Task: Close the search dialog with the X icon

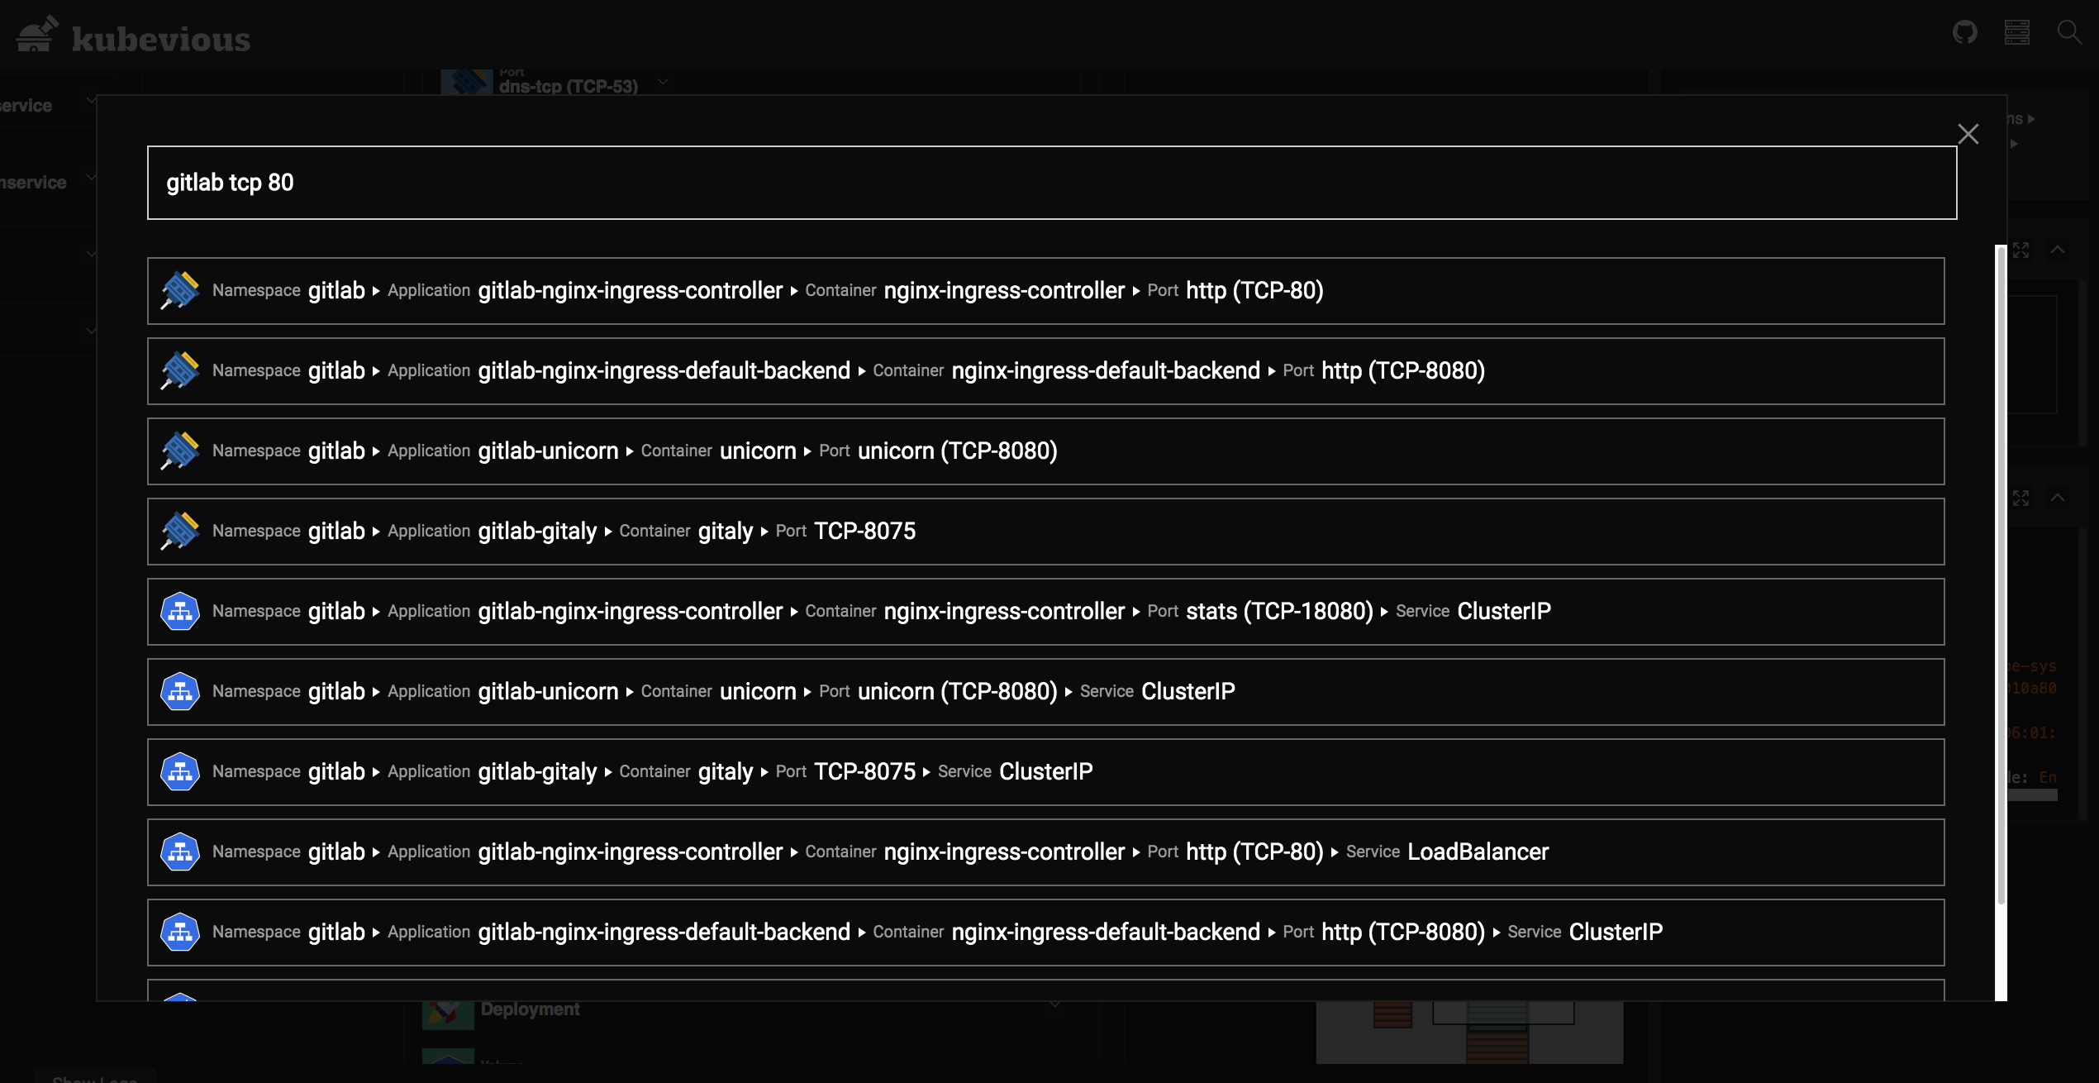Action: (1968, 134)
